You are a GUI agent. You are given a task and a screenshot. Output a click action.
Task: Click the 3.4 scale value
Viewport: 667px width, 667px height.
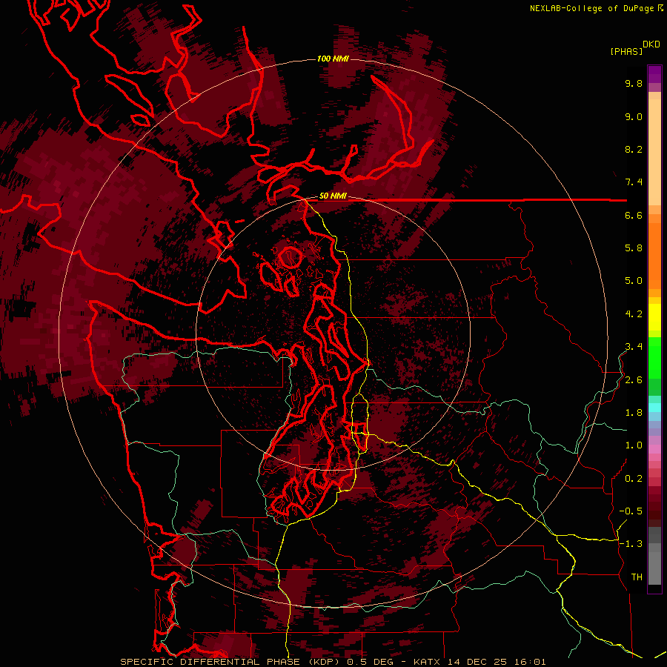point(634,347)
